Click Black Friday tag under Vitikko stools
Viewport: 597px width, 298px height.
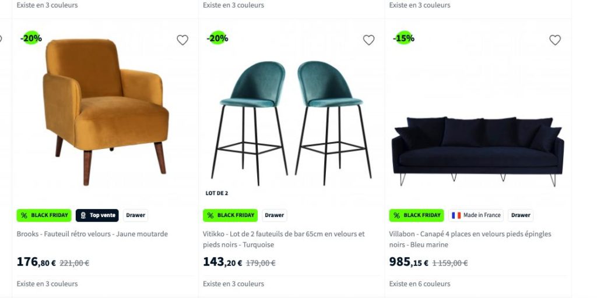point(230,215)
